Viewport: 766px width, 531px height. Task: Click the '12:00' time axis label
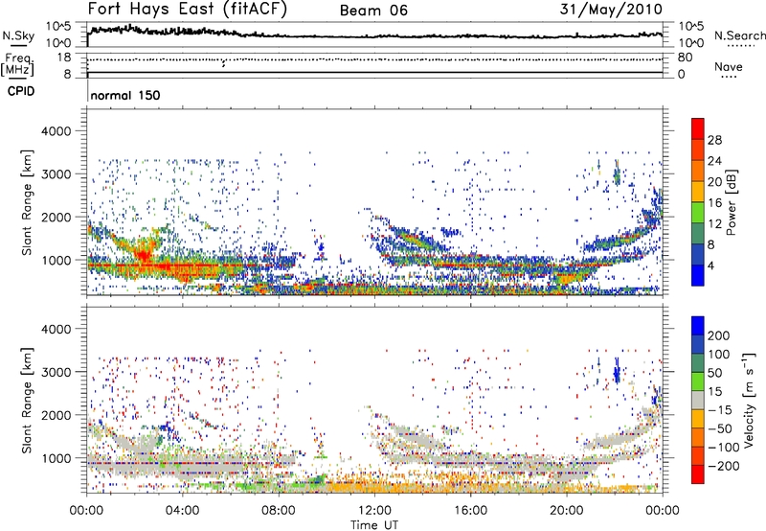(374, 511)
